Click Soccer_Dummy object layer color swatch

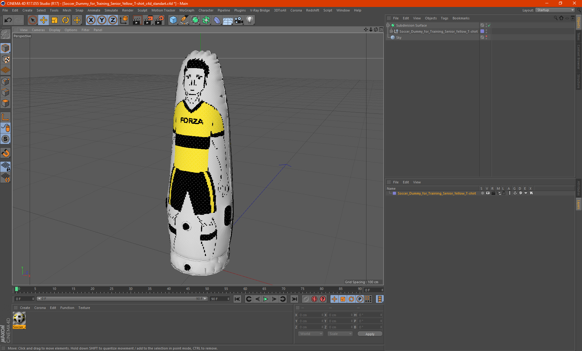pyautogui.click(x=482, y=31)
